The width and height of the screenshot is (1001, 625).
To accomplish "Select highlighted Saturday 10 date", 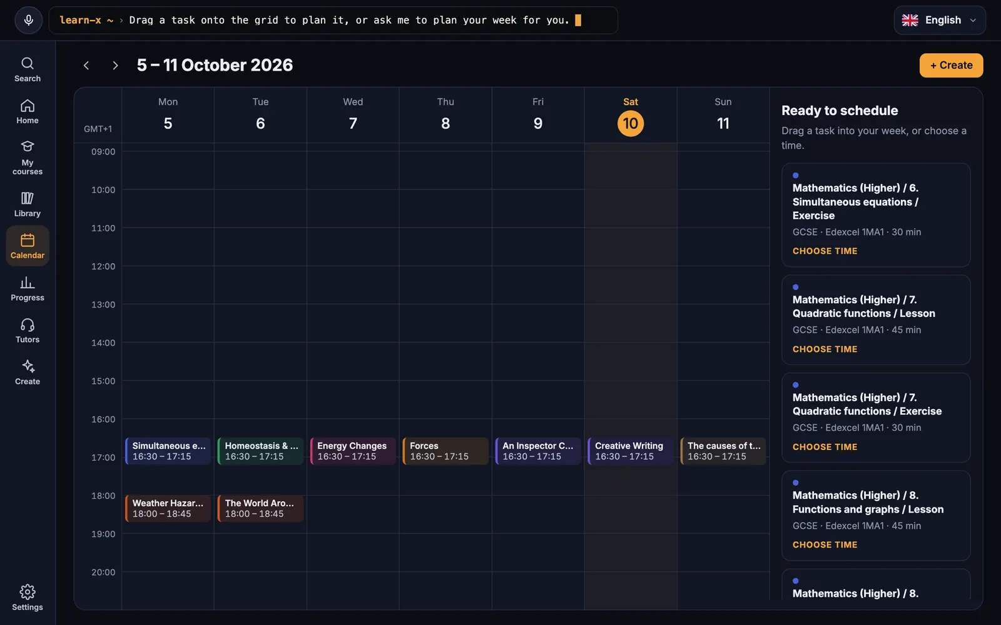I will tap(631, 123).
